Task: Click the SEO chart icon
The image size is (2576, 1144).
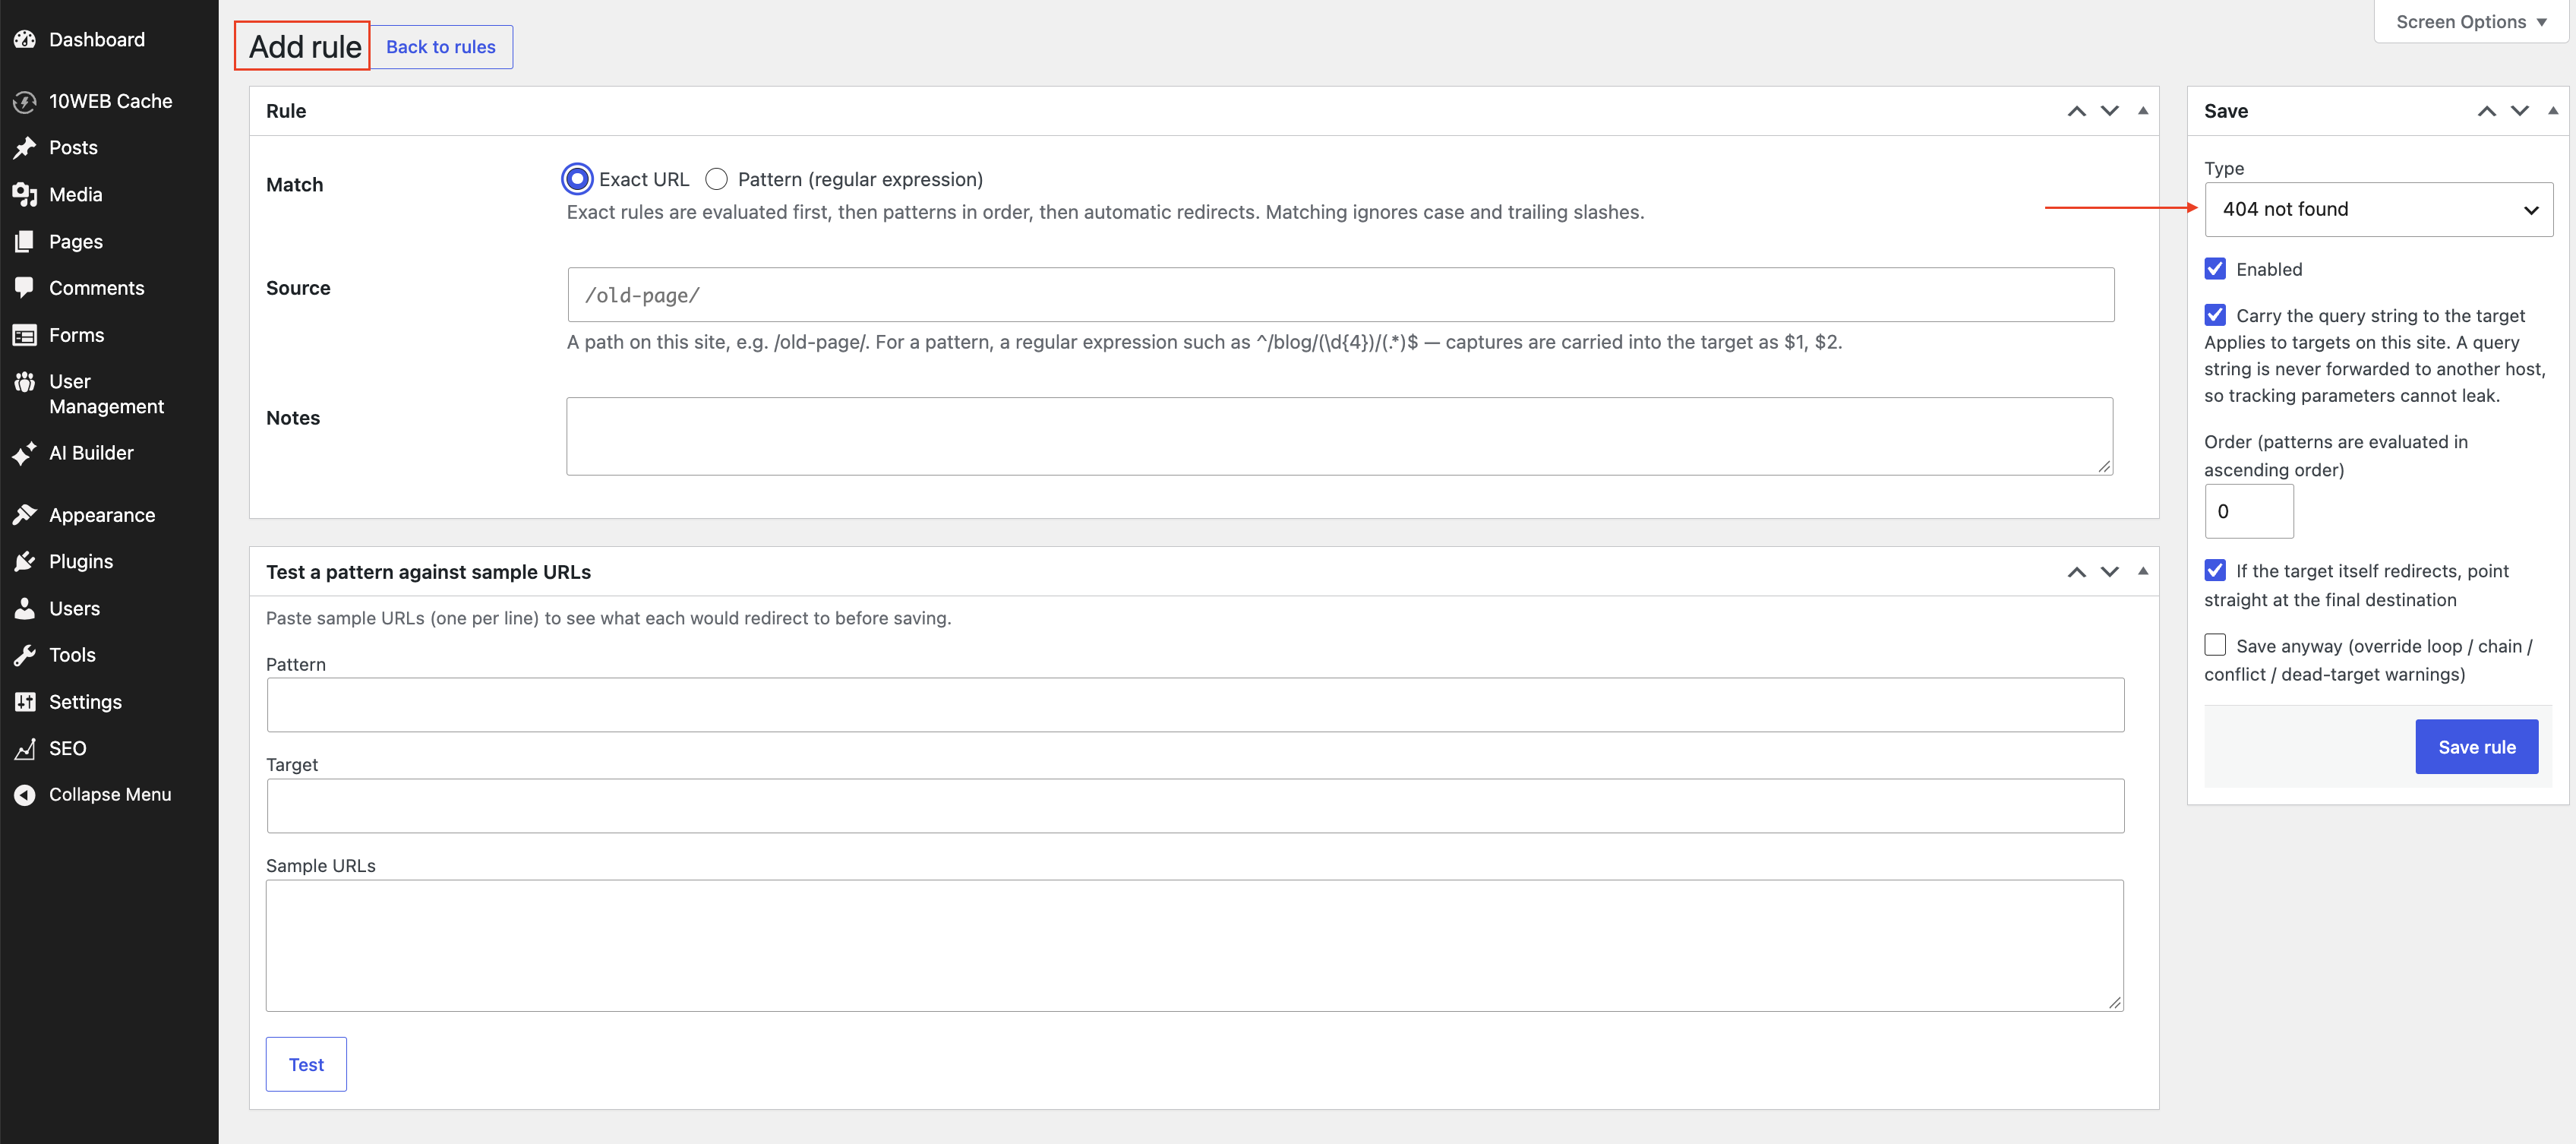Action: [x=25, y=749]
